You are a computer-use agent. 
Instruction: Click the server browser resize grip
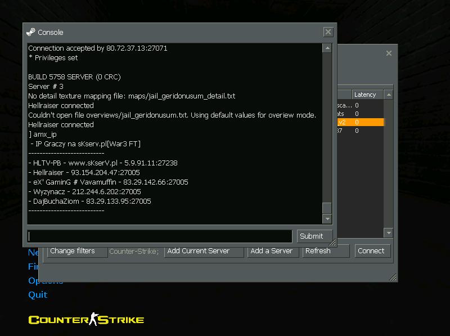point(393,277)
